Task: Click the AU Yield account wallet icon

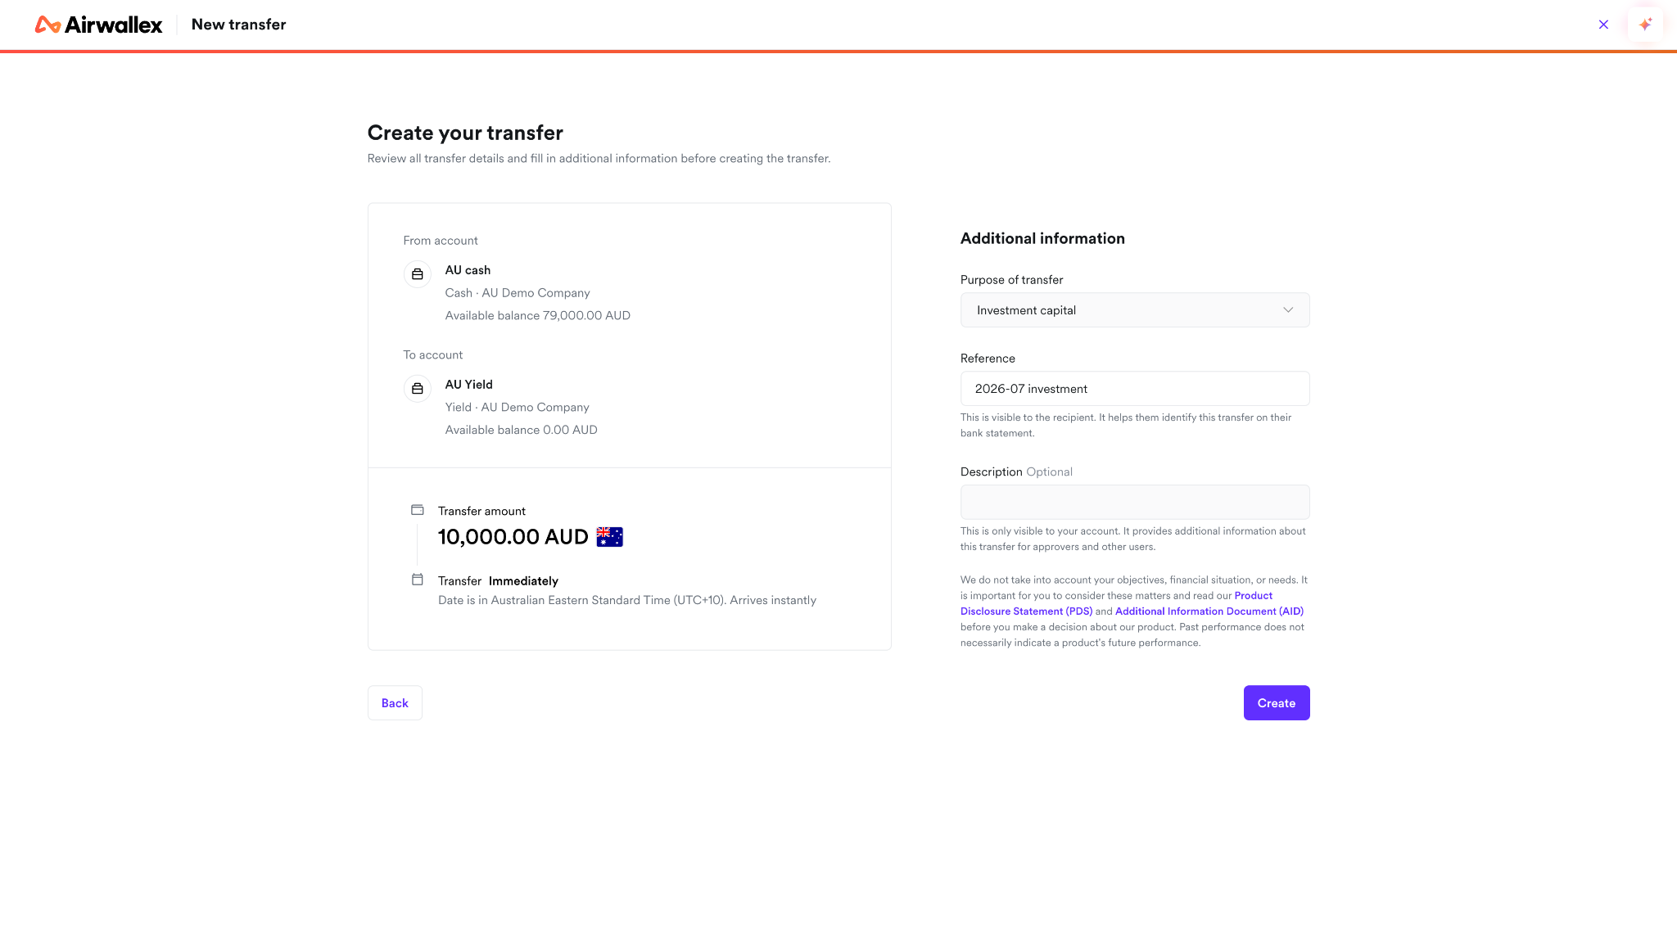Action: (418, 389)
